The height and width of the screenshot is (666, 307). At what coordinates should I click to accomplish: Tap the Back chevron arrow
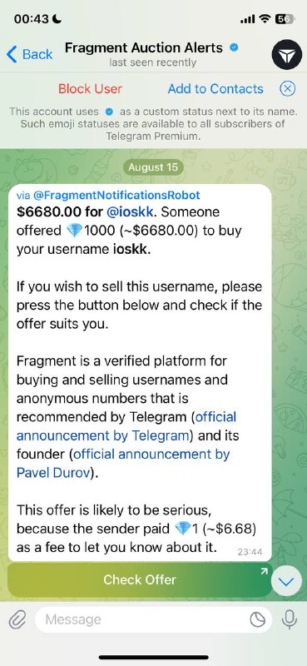pyautogui.click(x=12, y=54)
